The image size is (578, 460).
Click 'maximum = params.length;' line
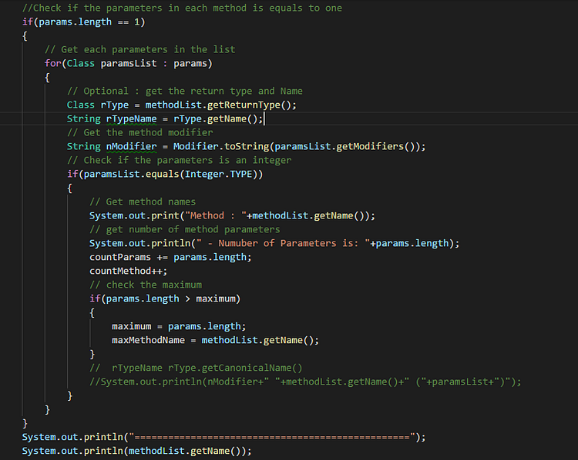tap(179, 327)
